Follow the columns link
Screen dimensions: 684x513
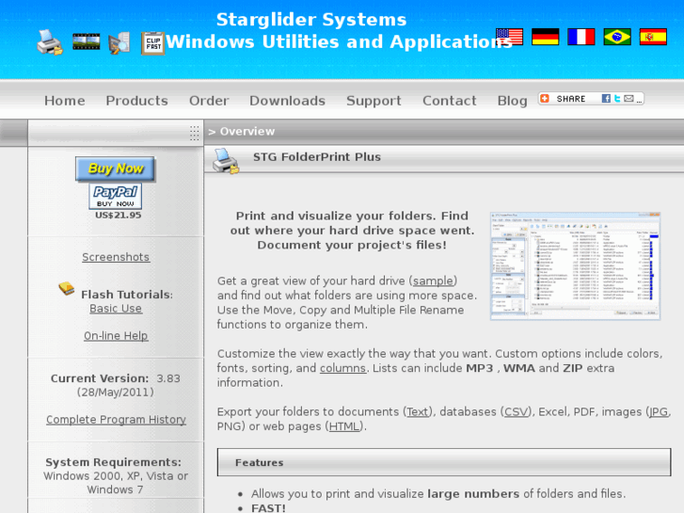pyautogui.click(x=342, y=368)
